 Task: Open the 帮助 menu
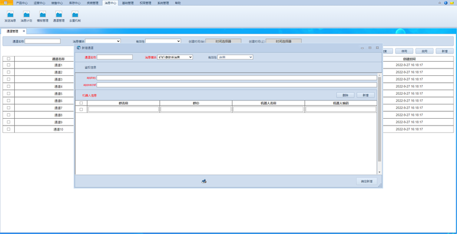coord(178,3)
